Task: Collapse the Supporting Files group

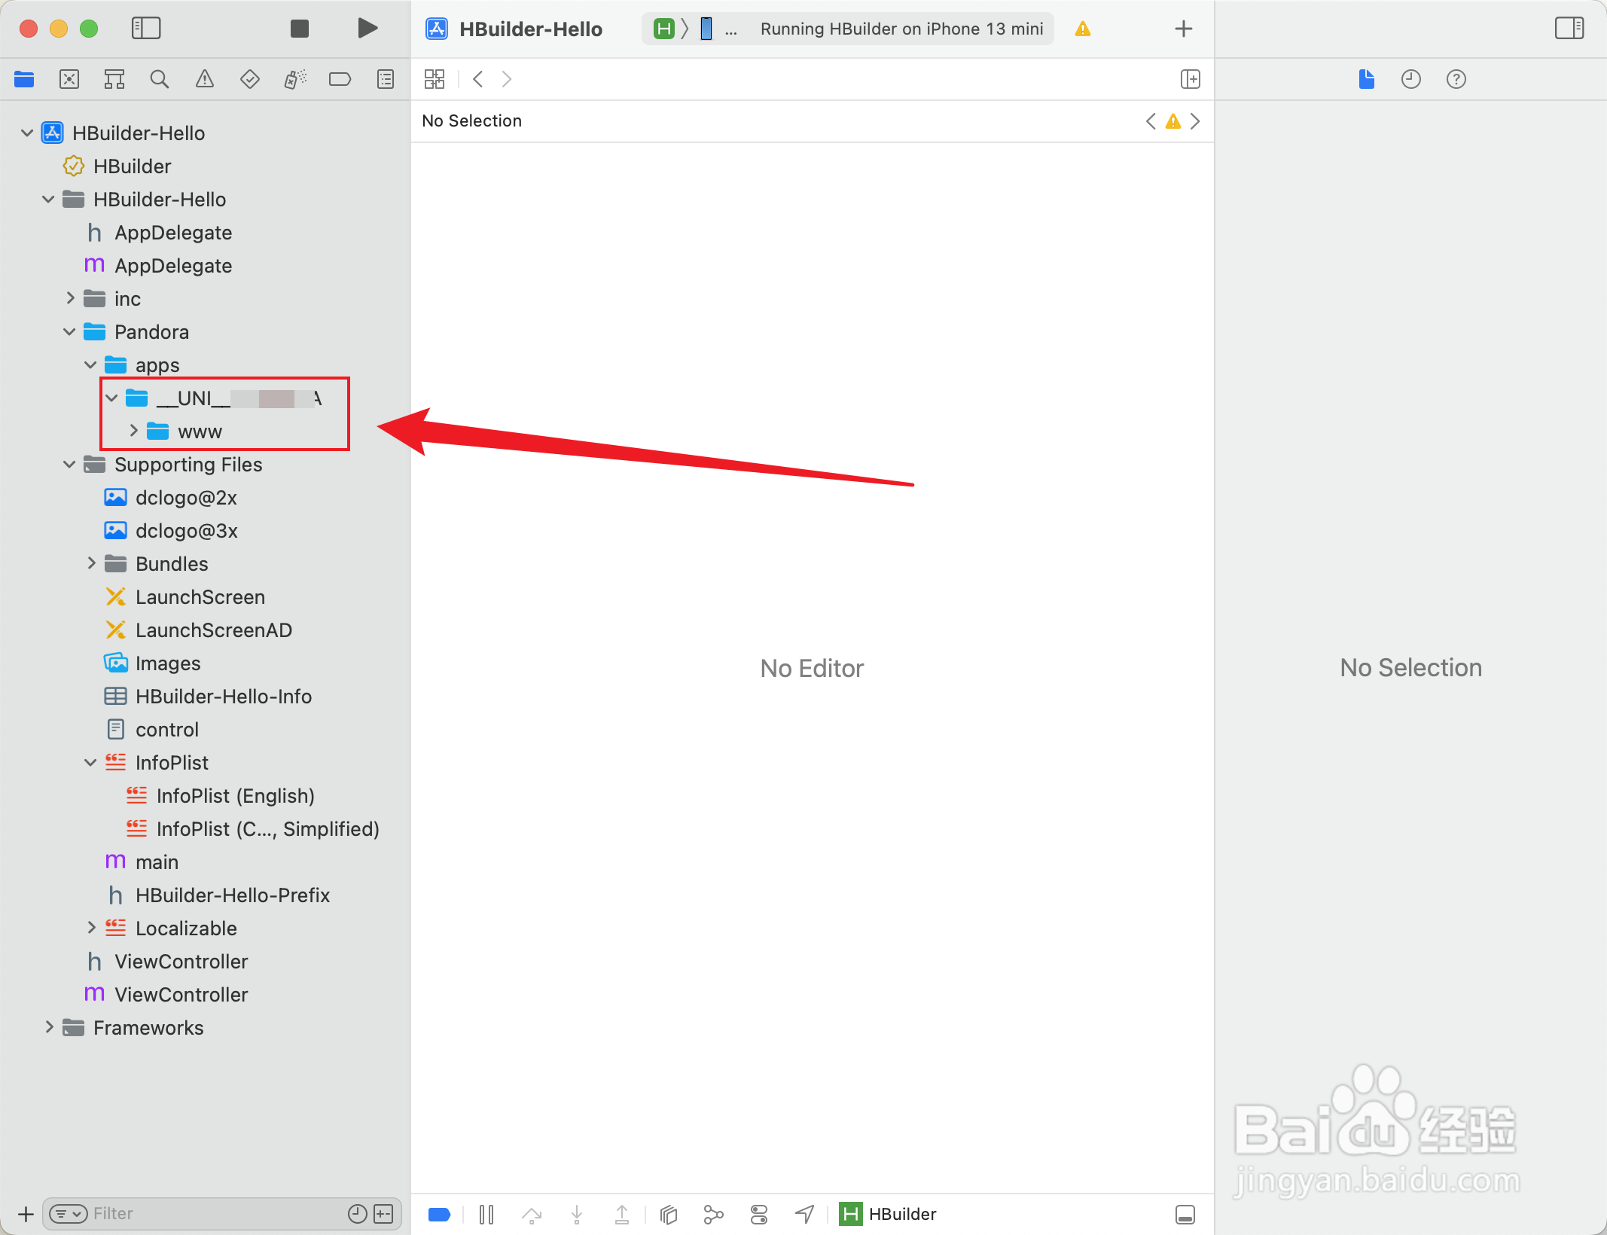Action: [x=69, y=465]
